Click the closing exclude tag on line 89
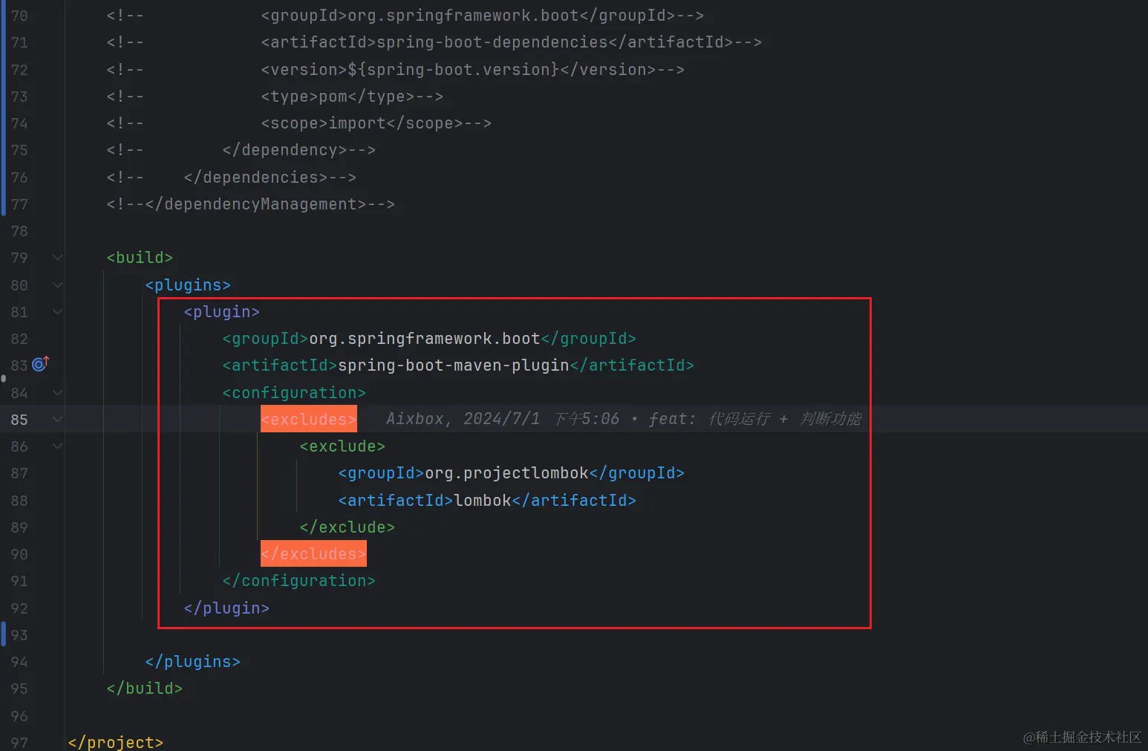Image resolution: width=1148 pixels, height=751 pixels. (x=347, y=527)
